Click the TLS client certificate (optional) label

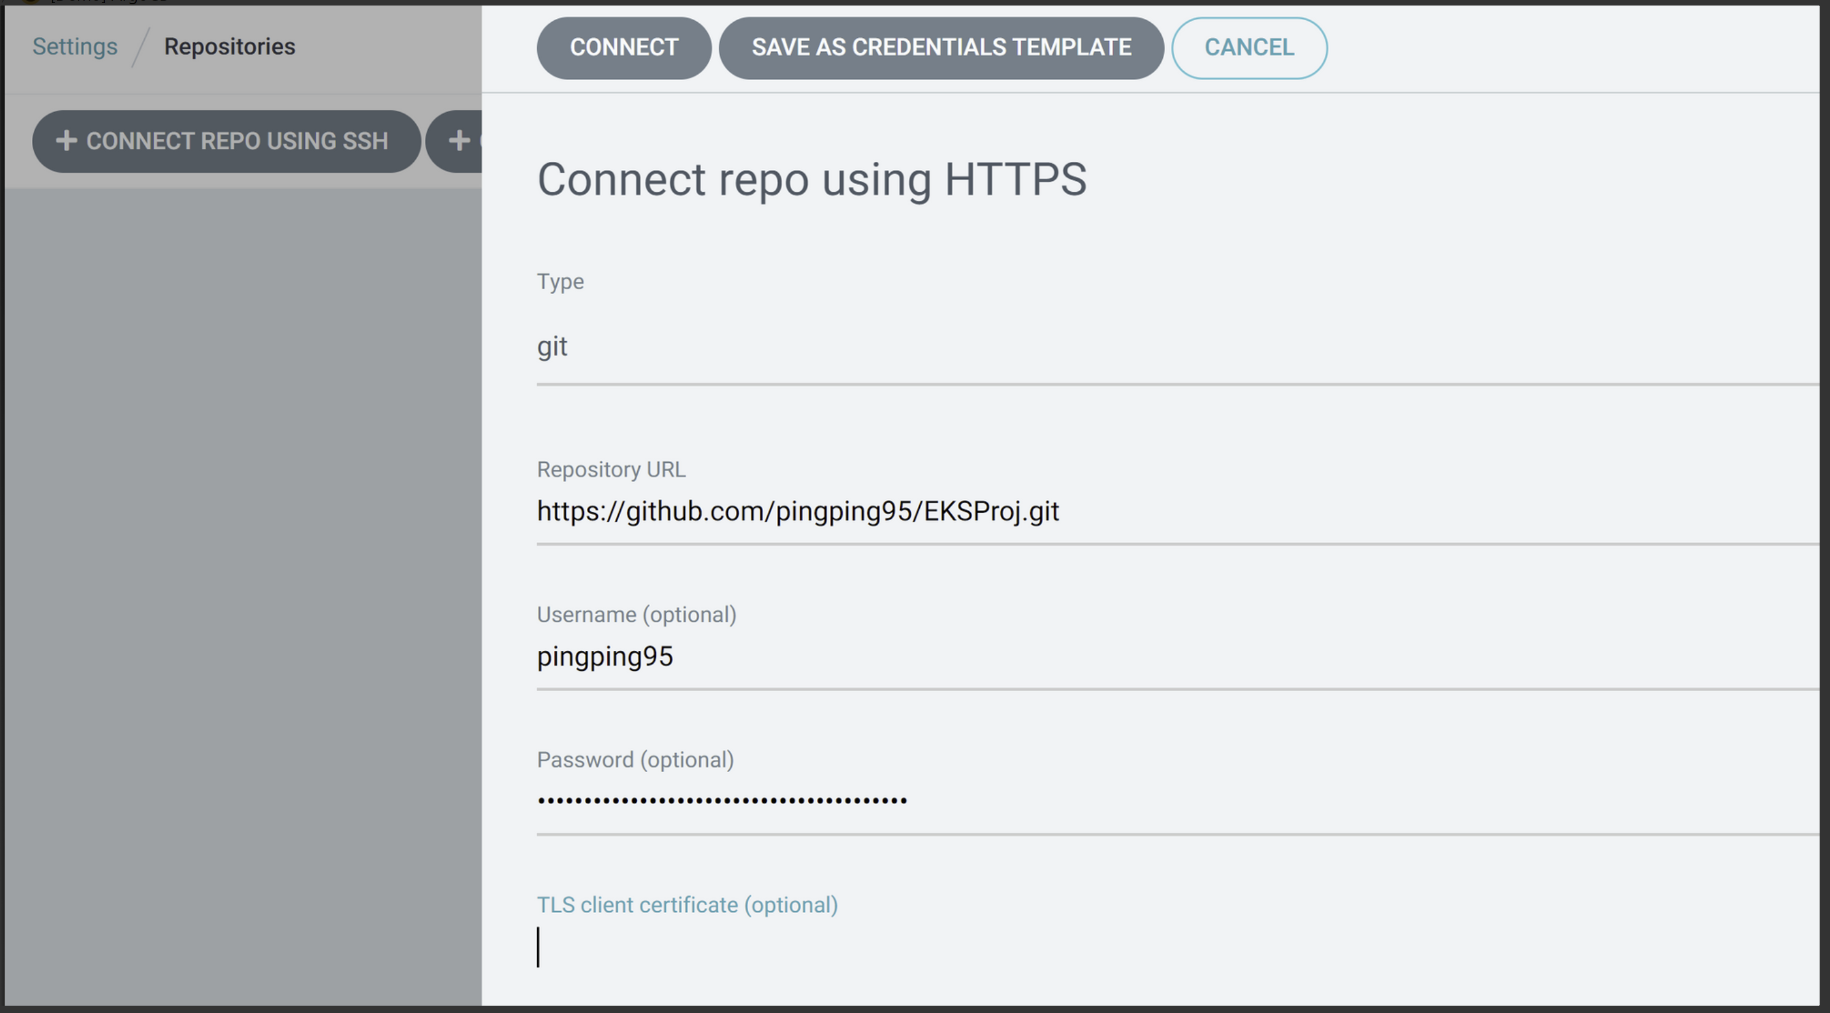(x=686, y=905)
